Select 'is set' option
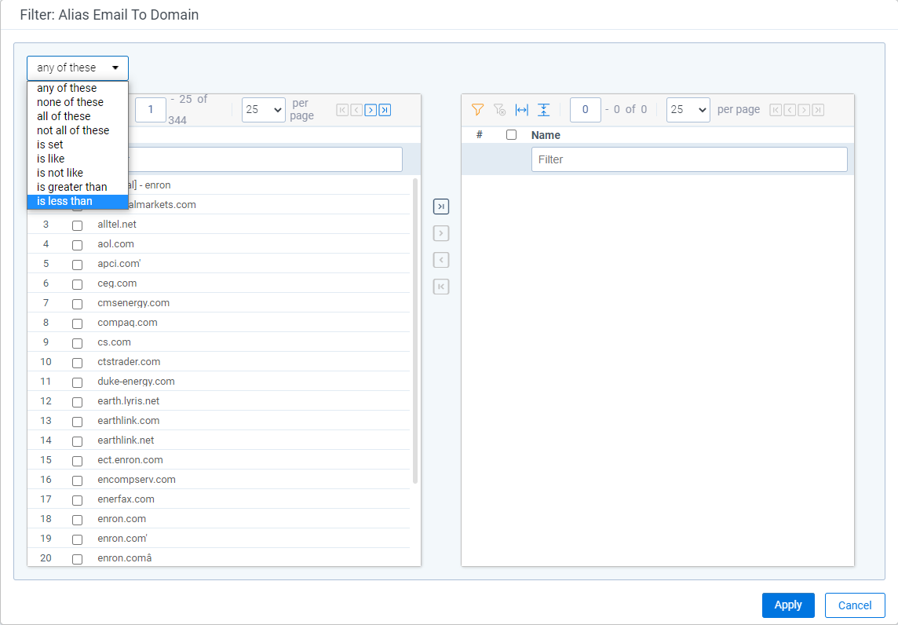The width and height of the screenshot is (898, 625). tap(77, 144)
